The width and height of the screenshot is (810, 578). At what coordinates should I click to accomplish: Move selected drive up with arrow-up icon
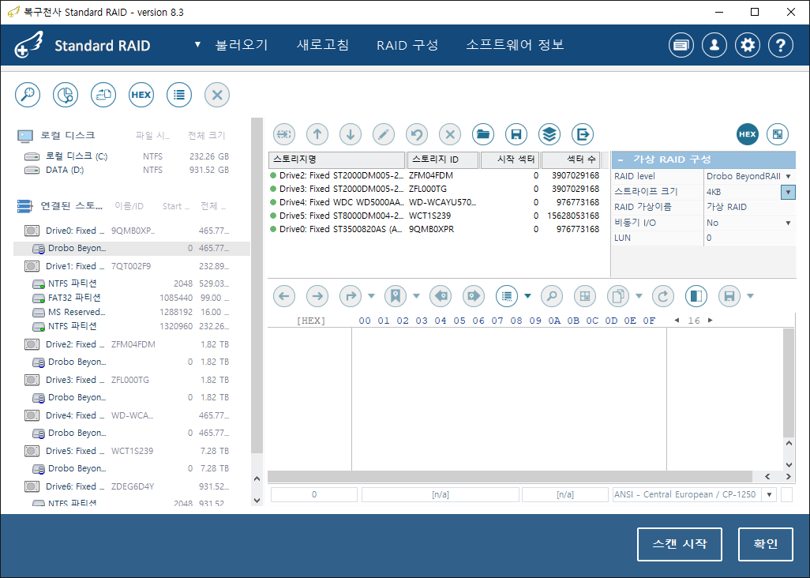317,134
